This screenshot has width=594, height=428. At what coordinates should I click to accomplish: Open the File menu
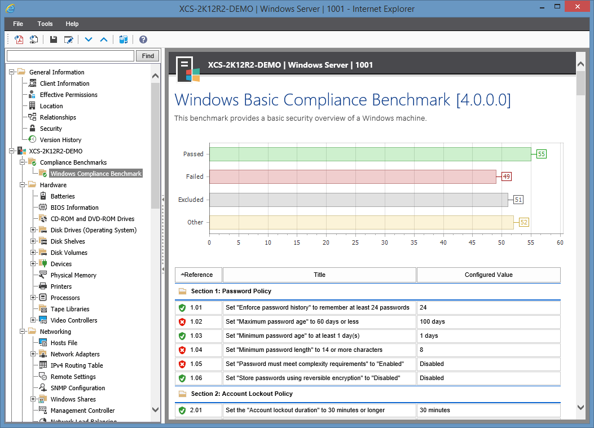[17, 24]
